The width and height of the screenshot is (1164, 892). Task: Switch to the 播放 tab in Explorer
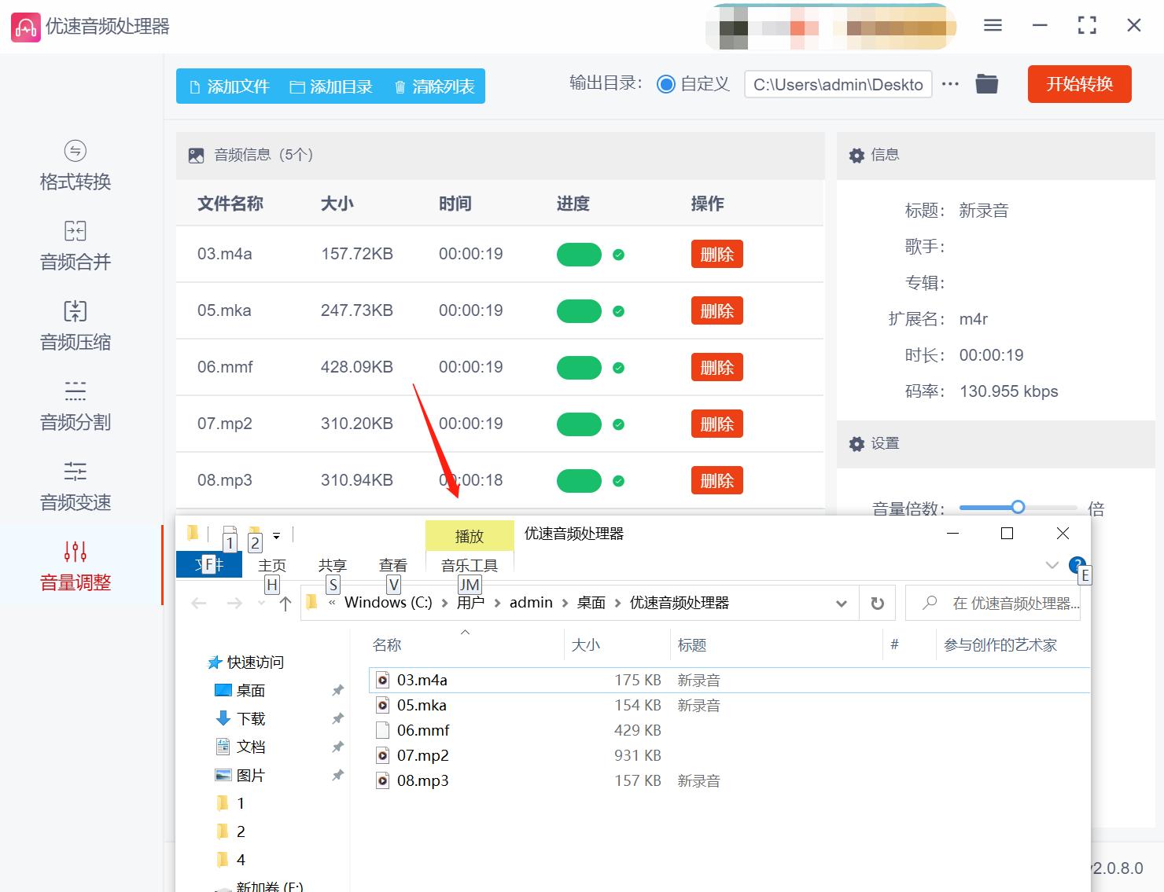click(469, 535)
